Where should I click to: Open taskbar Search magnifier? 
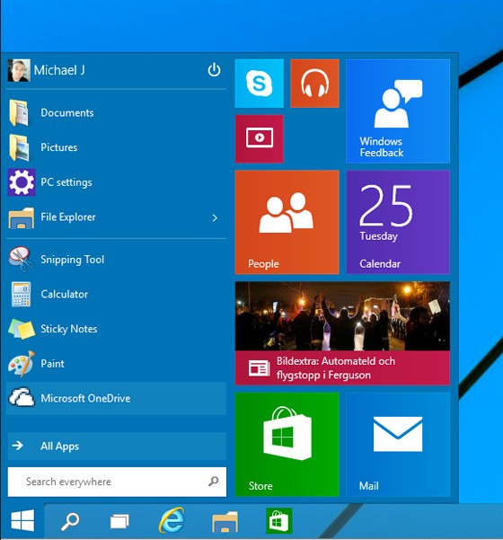click(70, 521)
